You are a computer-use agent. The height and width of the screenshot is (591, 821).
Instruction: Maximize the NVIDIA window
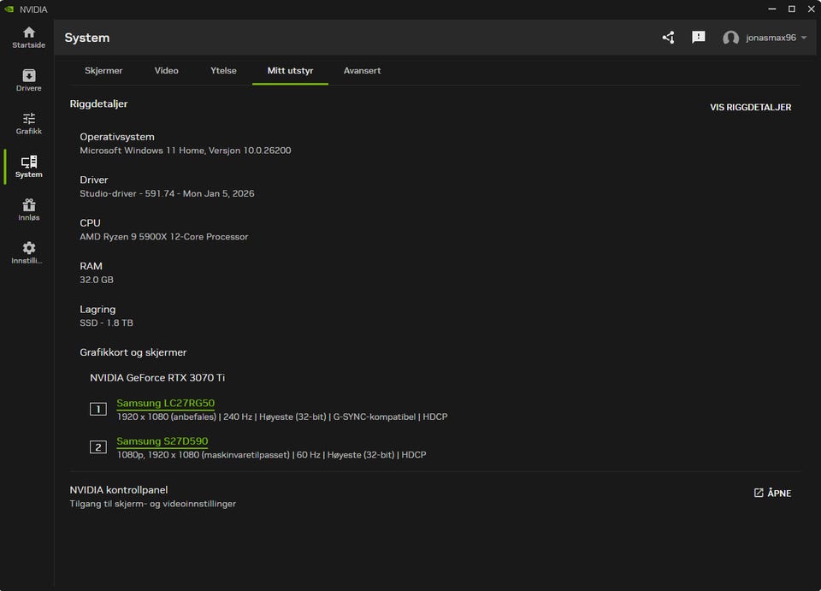pyautogui.click(x=792, y=9)
